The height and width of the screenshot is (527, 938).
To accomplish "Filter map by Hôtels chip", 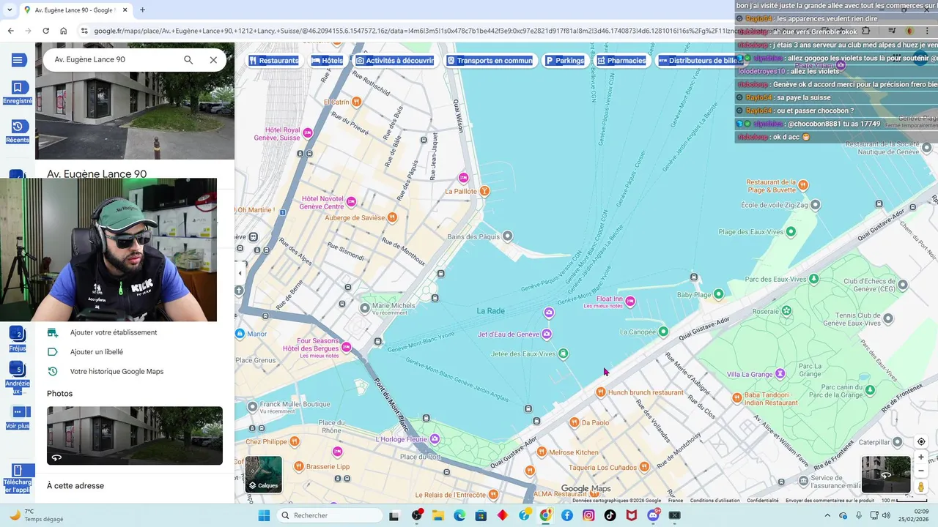I will pyautogui.click(x=327, y=61).
